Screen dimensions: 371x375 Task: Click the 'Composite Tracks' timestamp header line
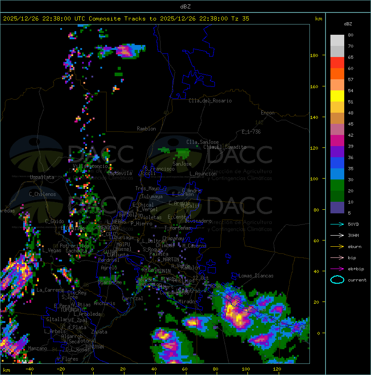tap(126, 19)
